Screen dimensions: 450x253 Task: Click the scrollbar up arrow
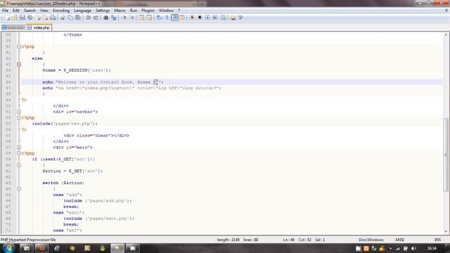[x=446, y=34]
